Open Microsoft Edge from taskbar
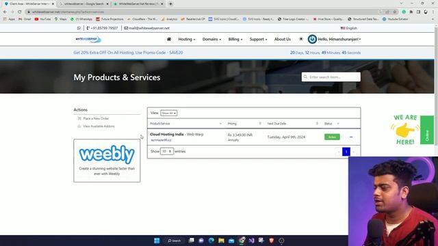This screenshot has width=438, height=246. 211,241
